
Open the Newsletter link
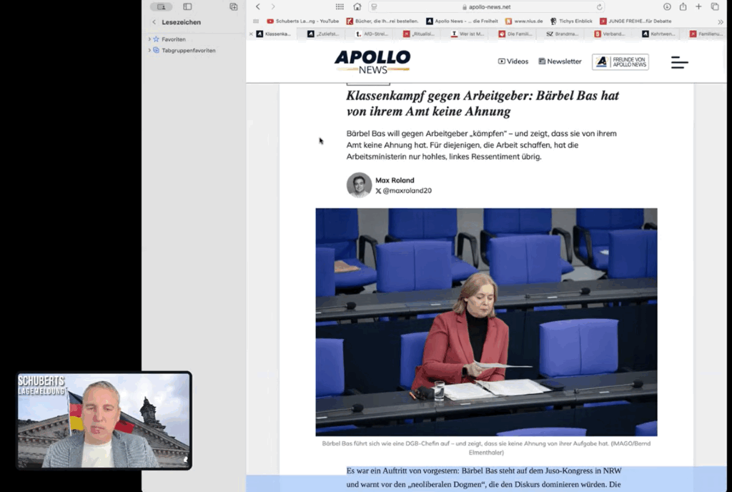click(x=560, y=62)
